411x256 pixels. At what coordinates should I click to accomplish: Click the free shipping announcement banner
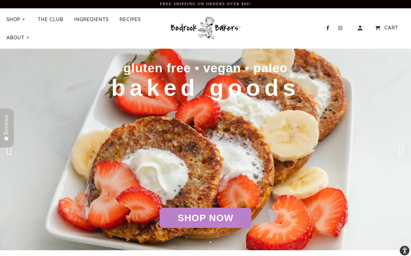[205, 4]
